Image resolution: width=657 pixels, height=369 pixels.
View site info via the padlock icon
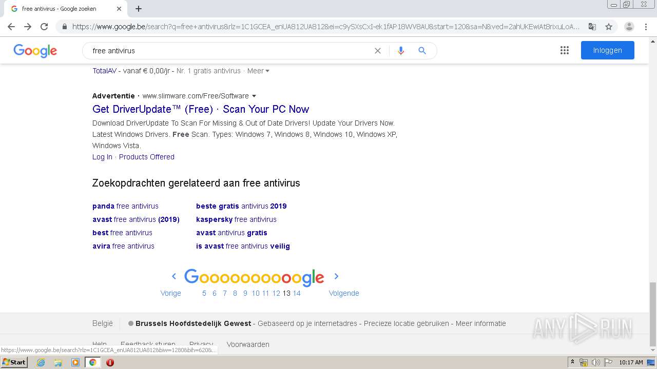(x=64, y=27)
